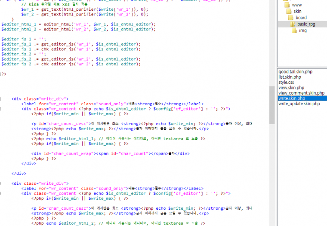Click echo $editor_html_1 code line
This screenshot has width=327, height=226.
118,139
